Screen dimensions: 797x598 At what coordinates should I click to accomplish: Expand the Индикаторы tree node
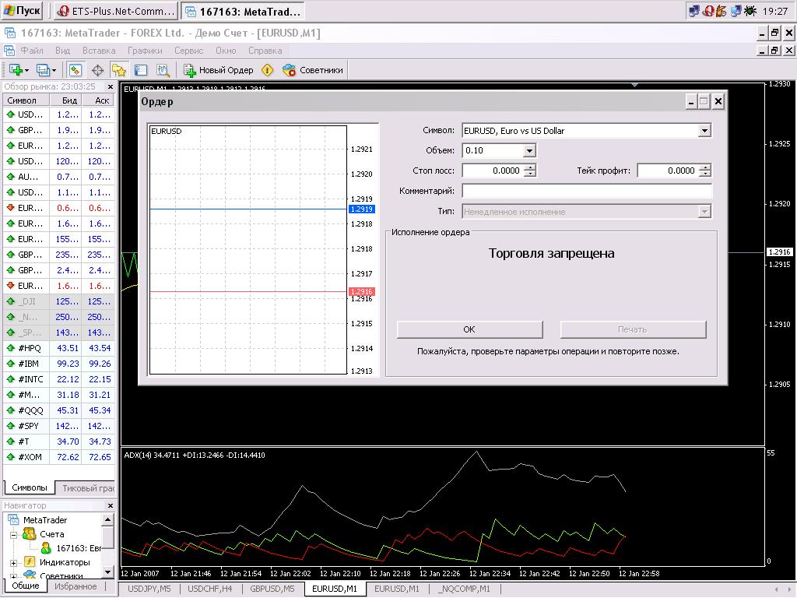pyautogui.click(x=14, y=562)
